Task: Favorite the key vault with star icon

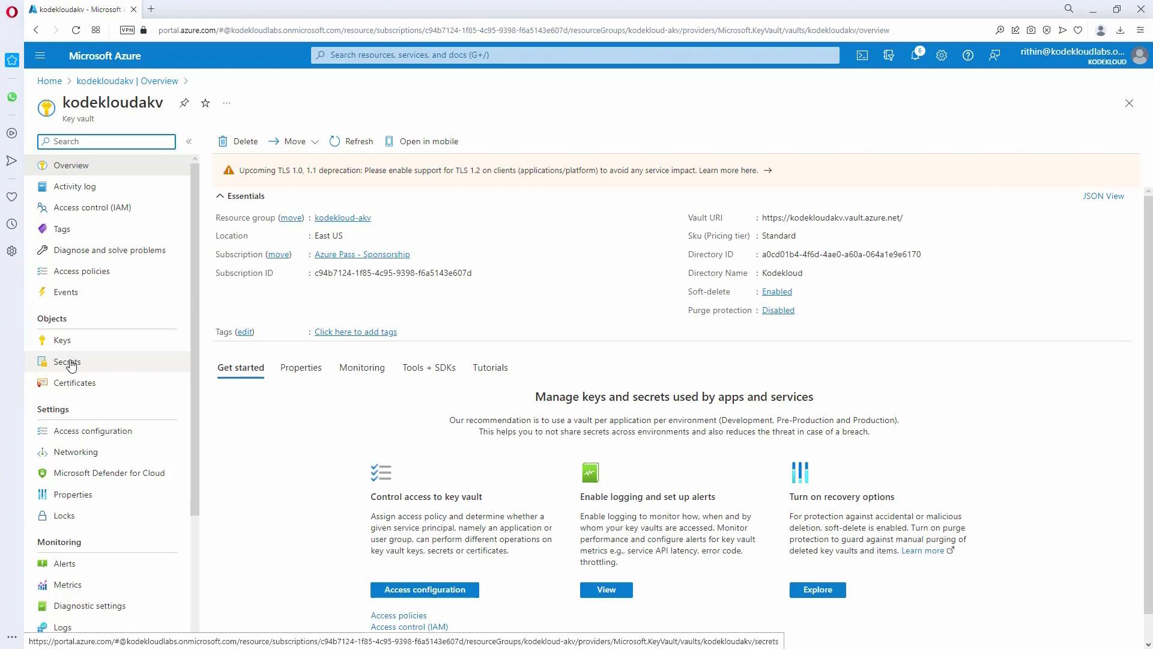Action: point(205,103)
